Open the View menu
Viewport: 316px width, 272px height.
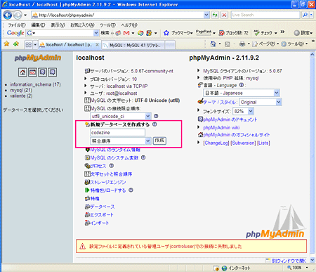[x=58, y=25]
